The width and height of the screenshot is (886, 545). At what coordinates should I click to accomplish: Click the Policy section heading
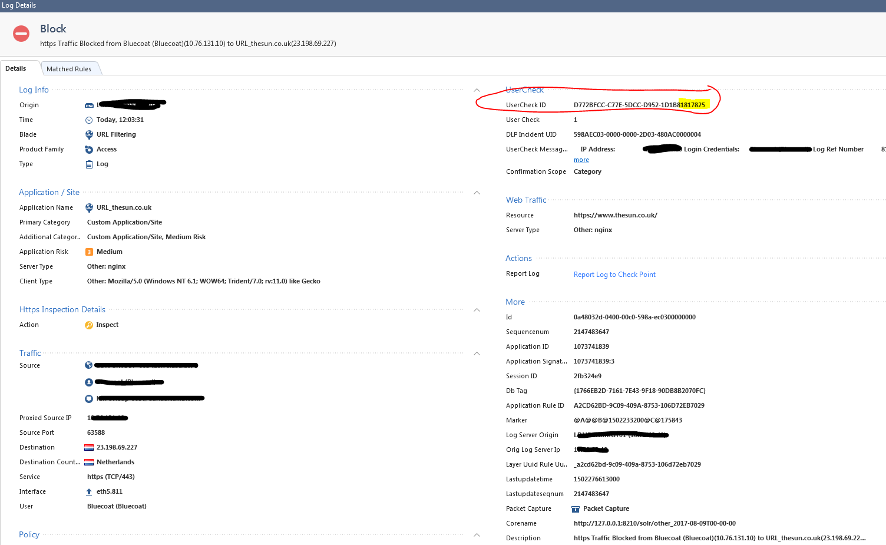click(x=29, y=535)
